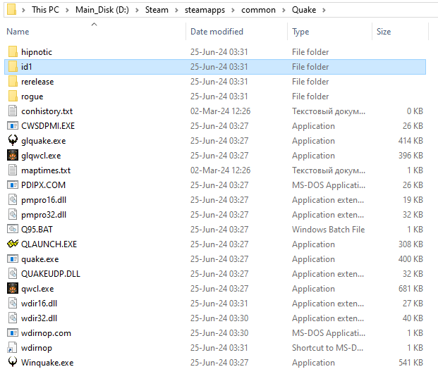This screenshot has width=438, height=374.
Task: Click the glquake.exe Quake logo icon
Action: (x=13, y=140)
